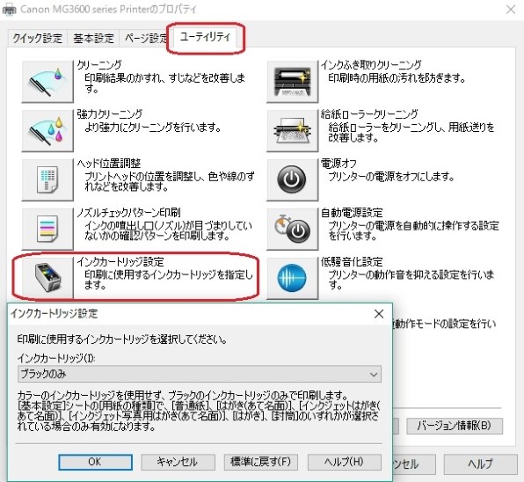Close the Canon MG3600 properties window
Viewport: 524px width, 482px height.
(x=511, y=10)
